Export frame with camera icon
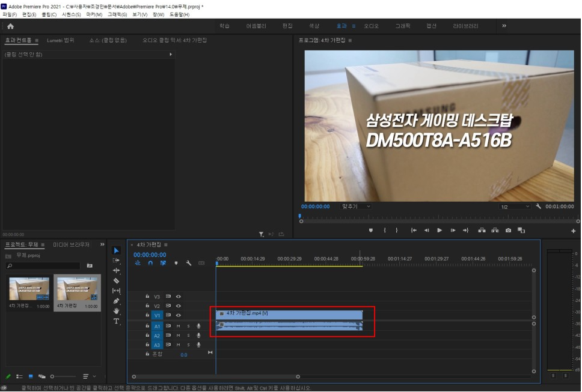The width and height of the screenshot is (582, 392). [x=508, y=231]
